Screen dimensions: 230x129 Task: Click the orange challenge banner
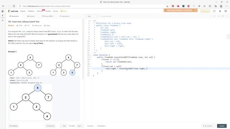(180, 10)
